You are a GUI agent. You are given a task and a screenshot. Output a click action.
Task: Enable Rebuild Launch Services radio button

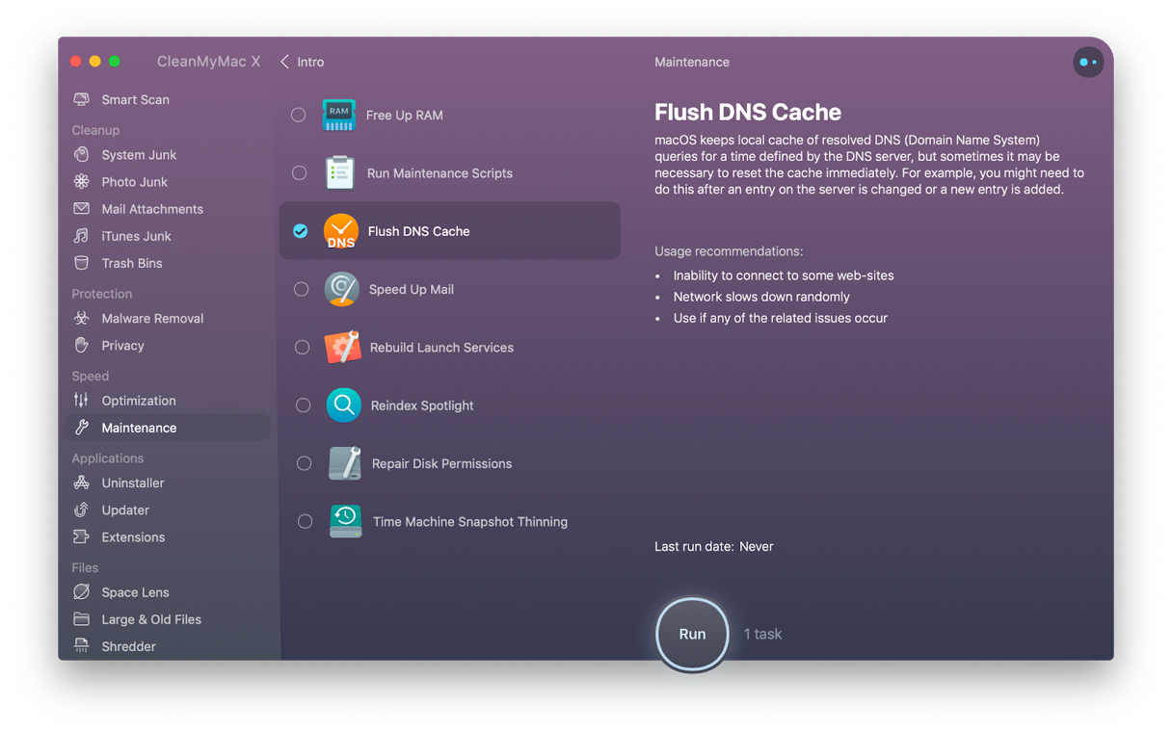tap(303, 347)
